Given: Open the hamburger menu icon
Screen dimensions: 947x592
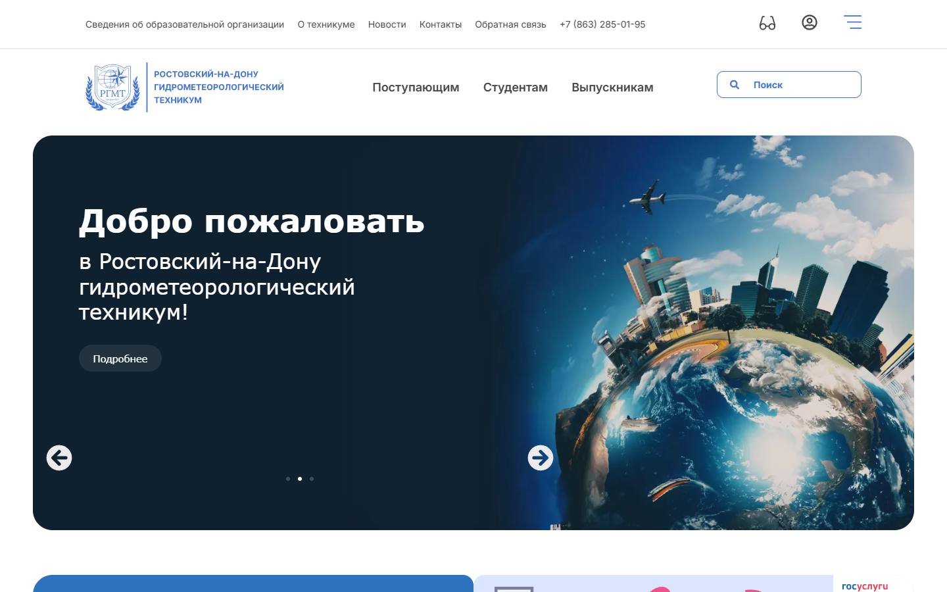Looking at the screenshot, I should click(853, 22).
